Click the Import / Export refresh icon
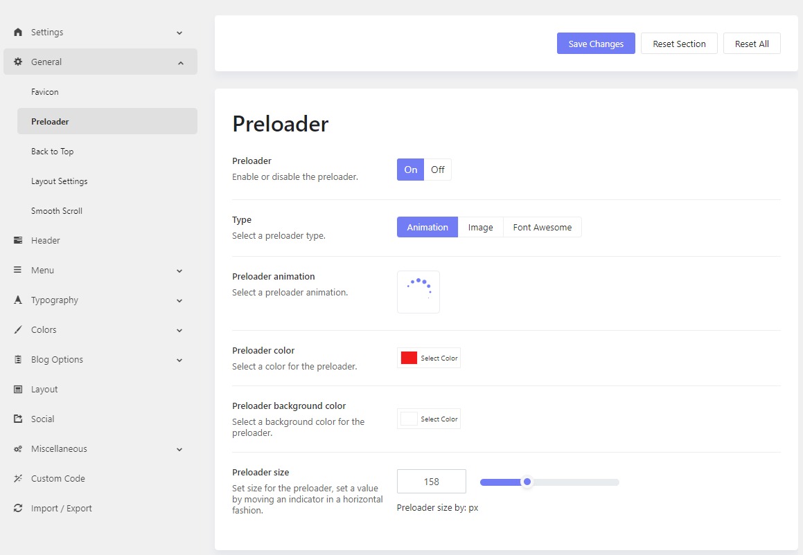This screenshot has width=803, height=555. coord(18,509)
